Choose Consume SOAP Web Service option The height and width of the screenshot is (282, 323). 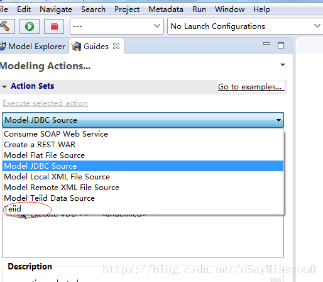143,134
